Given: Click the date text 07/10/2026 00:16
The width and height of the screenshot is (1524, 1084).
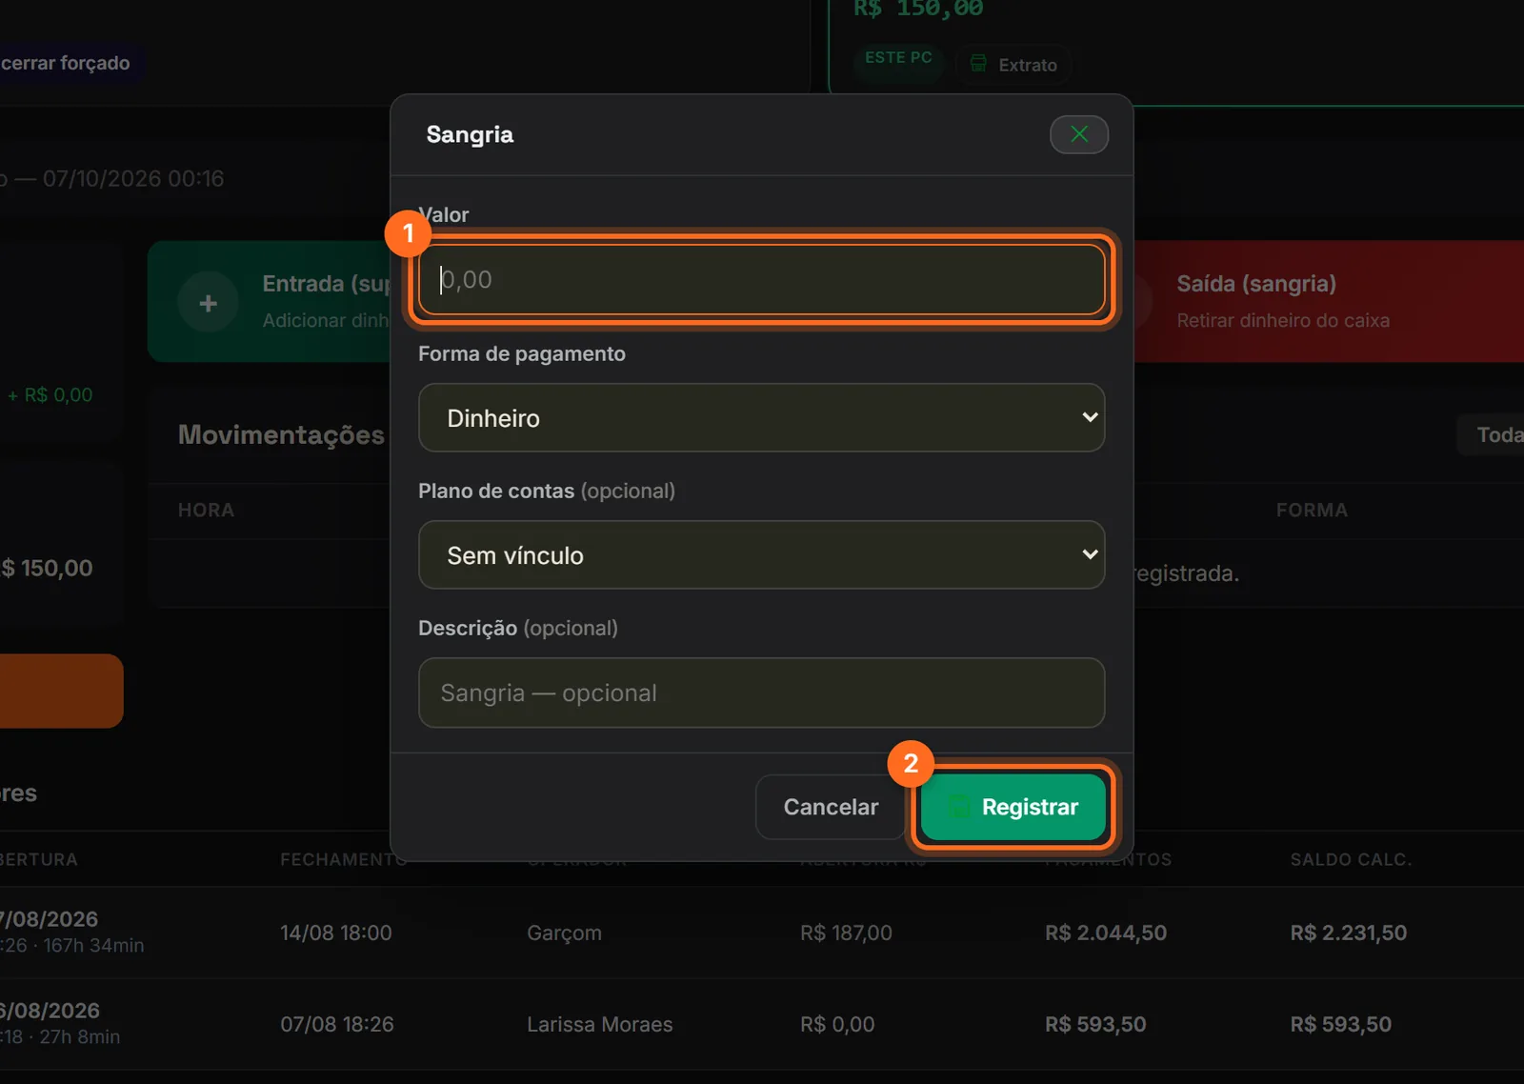Looking at the screenshot, I should (133, 179).
